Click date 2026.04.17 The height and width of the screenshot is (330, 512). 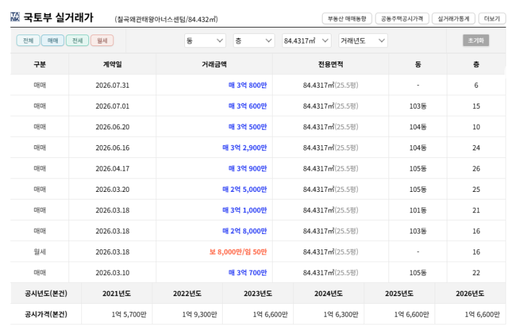point(113,169)
